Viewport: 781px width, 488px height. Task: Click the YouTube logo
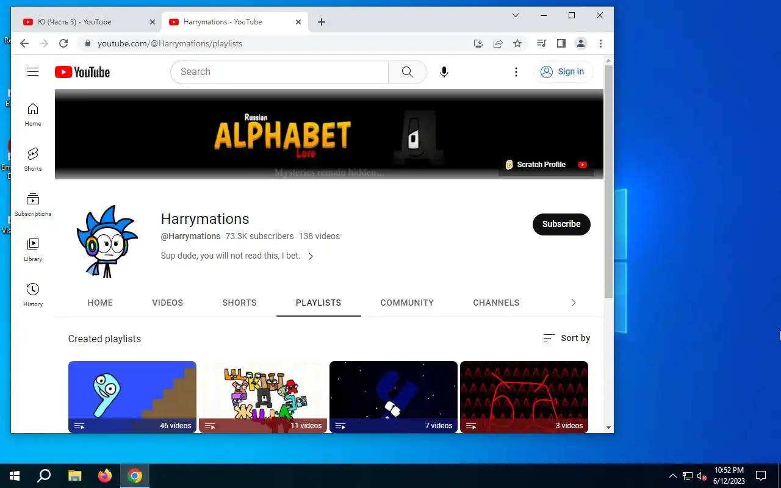[82, 72]
